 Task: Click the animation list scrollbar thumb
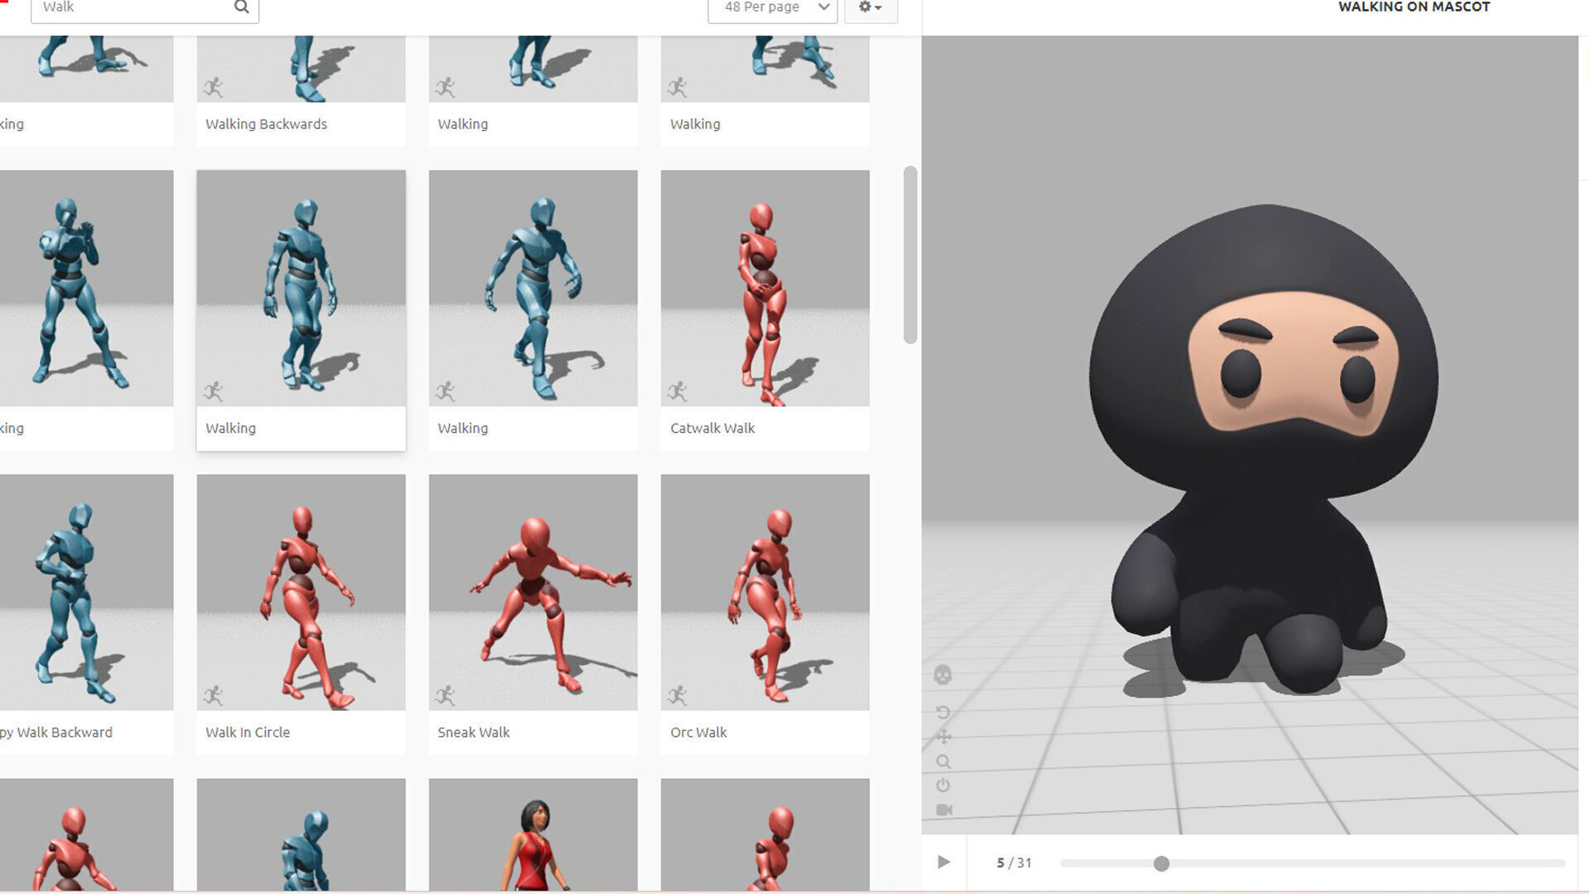(910, 255)
